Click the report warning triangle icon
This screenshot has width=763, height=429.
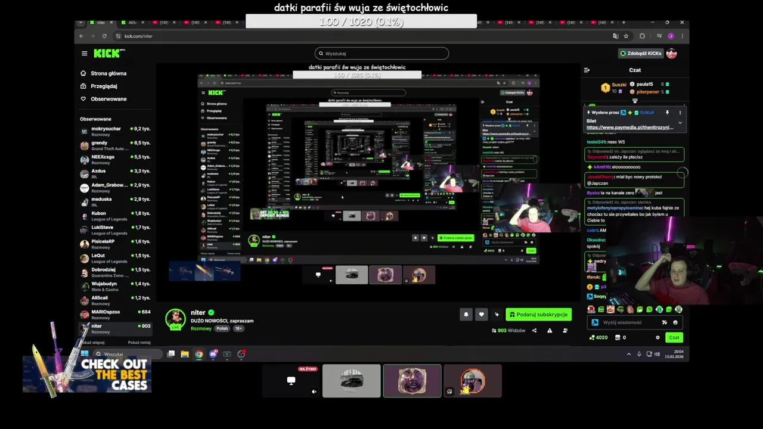pos(550,331)
